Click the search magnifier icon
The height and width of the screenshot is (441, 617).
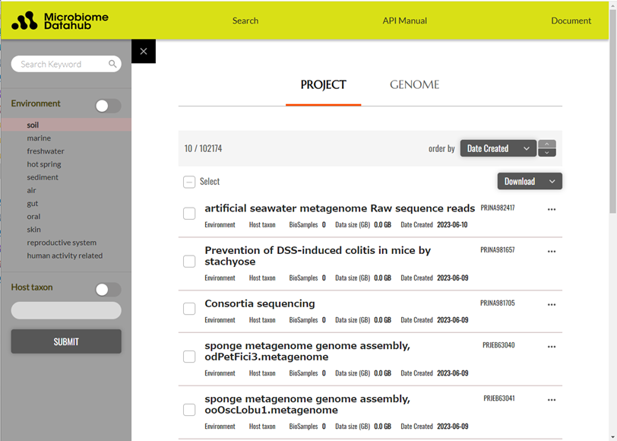112,65
